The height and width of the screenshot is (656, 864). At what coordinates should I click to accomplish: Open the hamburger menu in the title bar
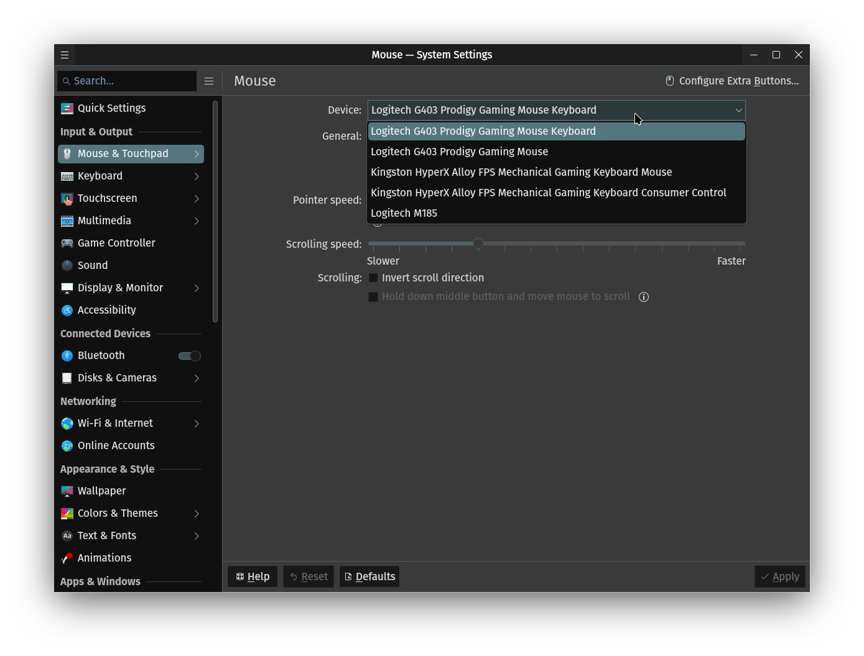click(x=65, y=55)
